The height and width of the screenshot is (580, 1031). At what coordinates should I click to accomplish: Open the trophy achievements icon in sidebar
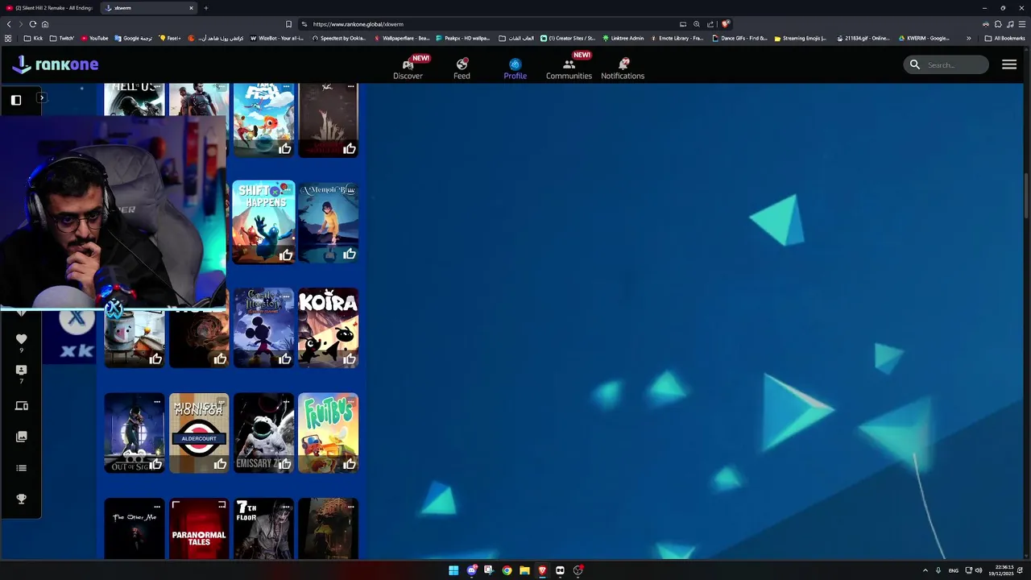tap(22, 499)
